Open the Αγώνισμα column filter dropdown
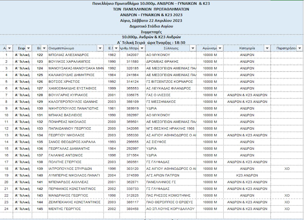This screenshot has width=304, height=220. [219, 48]
